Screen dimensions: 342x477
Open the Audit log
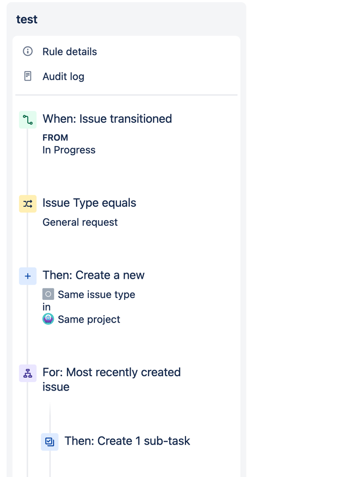coord(64,76)
